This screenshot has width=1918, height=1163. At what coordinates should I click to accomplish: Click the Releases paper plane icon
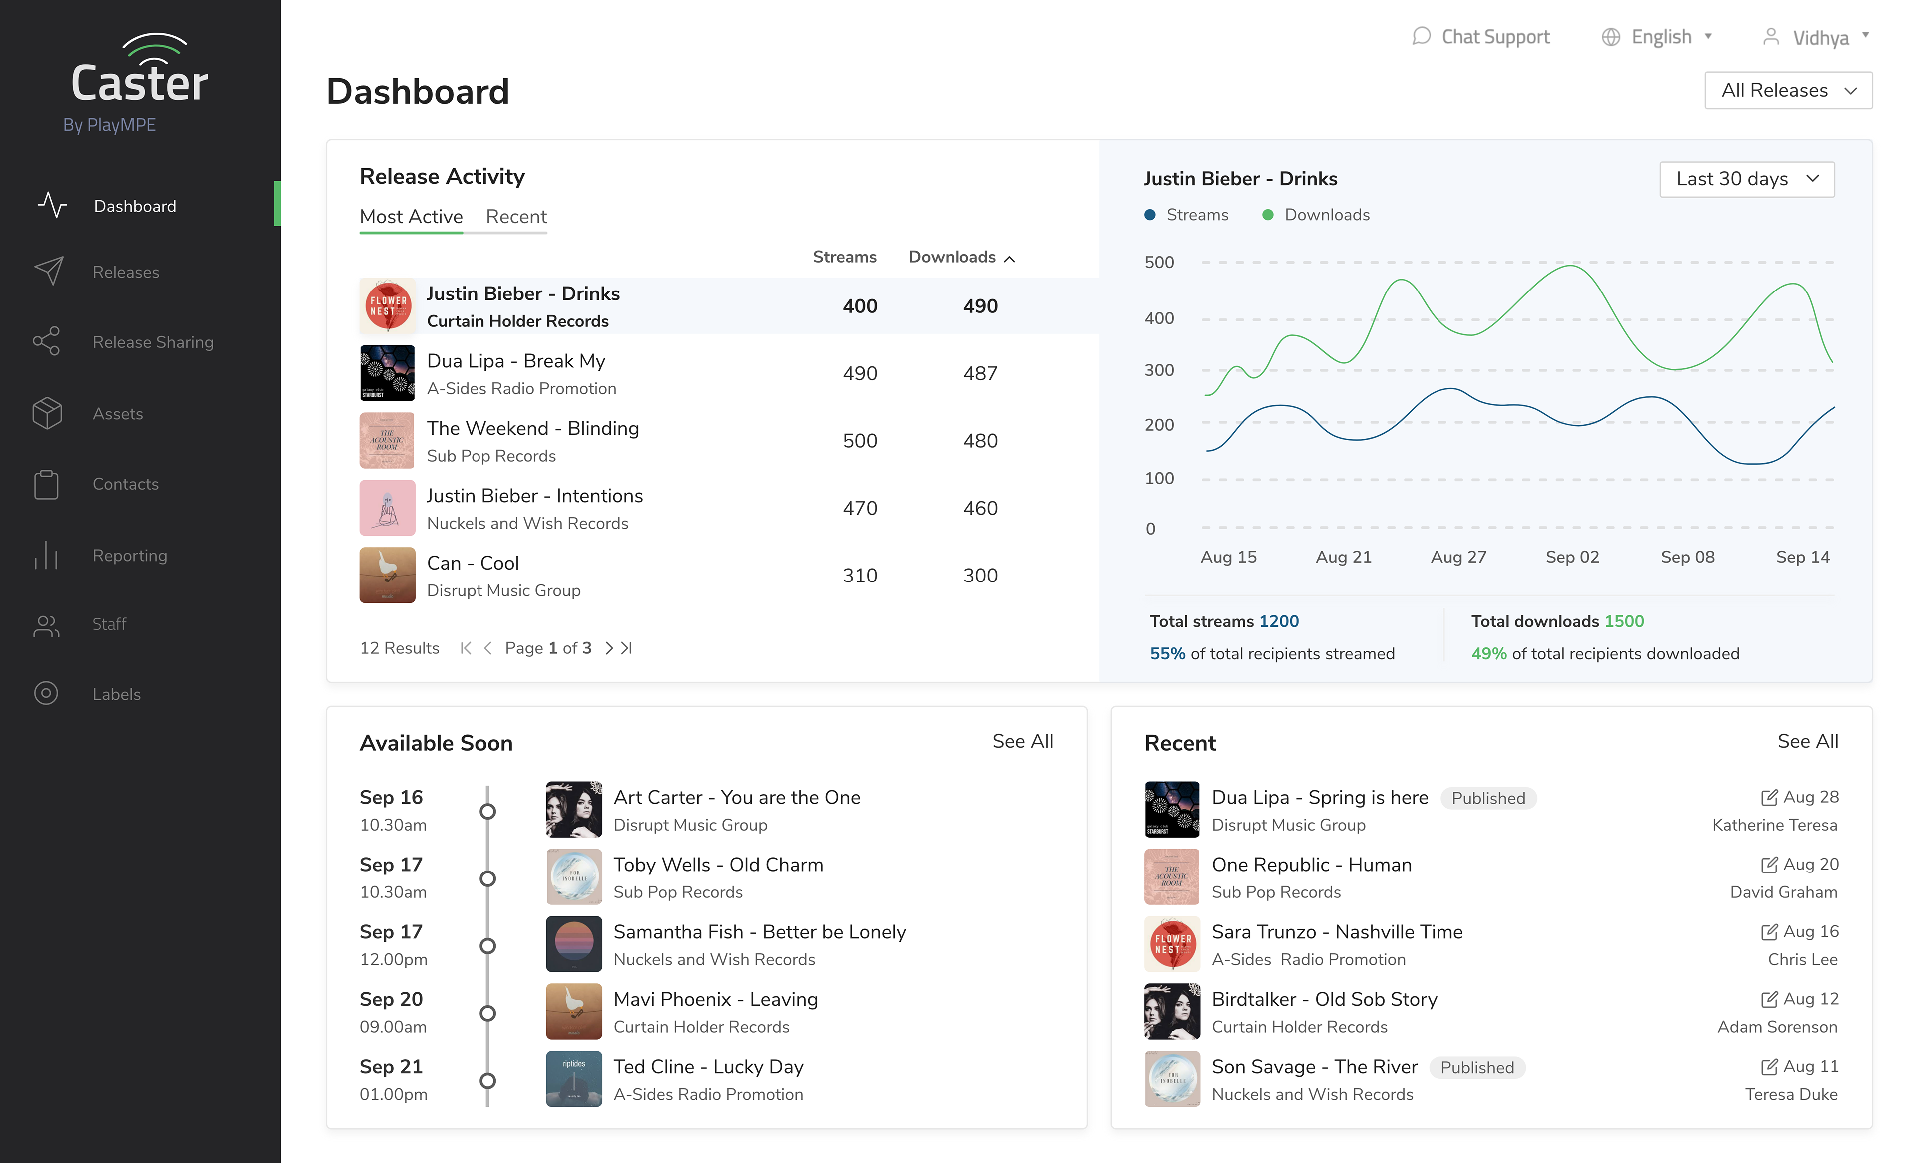48,271
